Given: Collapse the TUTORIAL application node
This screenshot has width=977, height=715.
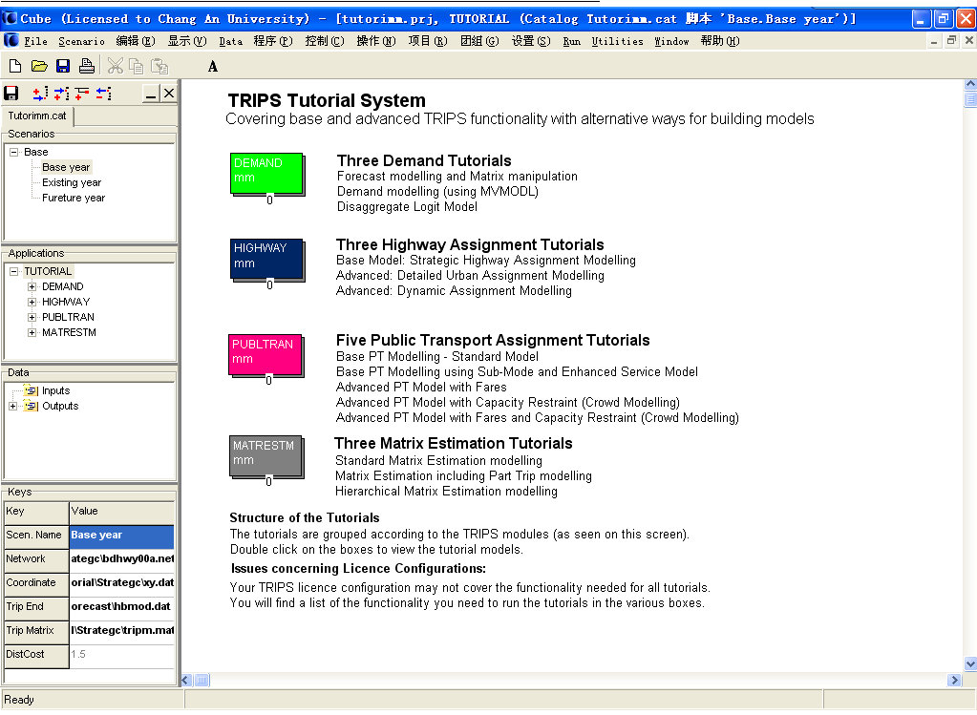Looking at the screenshot, I should pos(13,271).
